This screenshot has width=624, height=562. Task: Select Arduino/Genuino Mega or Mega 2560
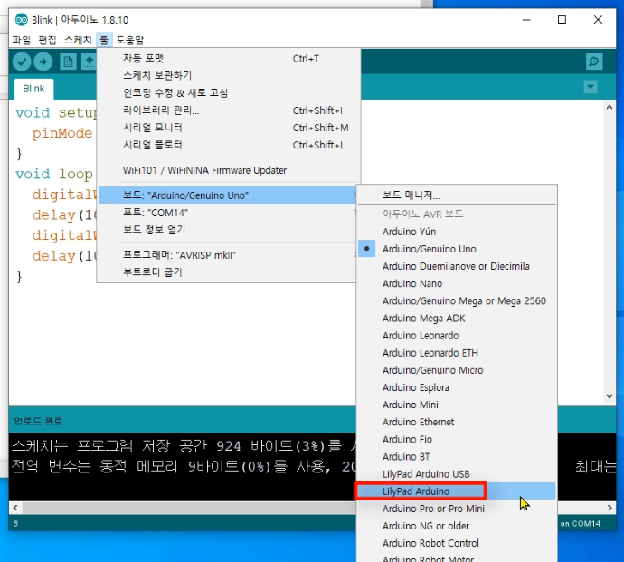tap(457, 301)
